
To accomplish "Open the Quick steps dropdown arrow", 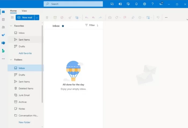I will tap(151, 18).
